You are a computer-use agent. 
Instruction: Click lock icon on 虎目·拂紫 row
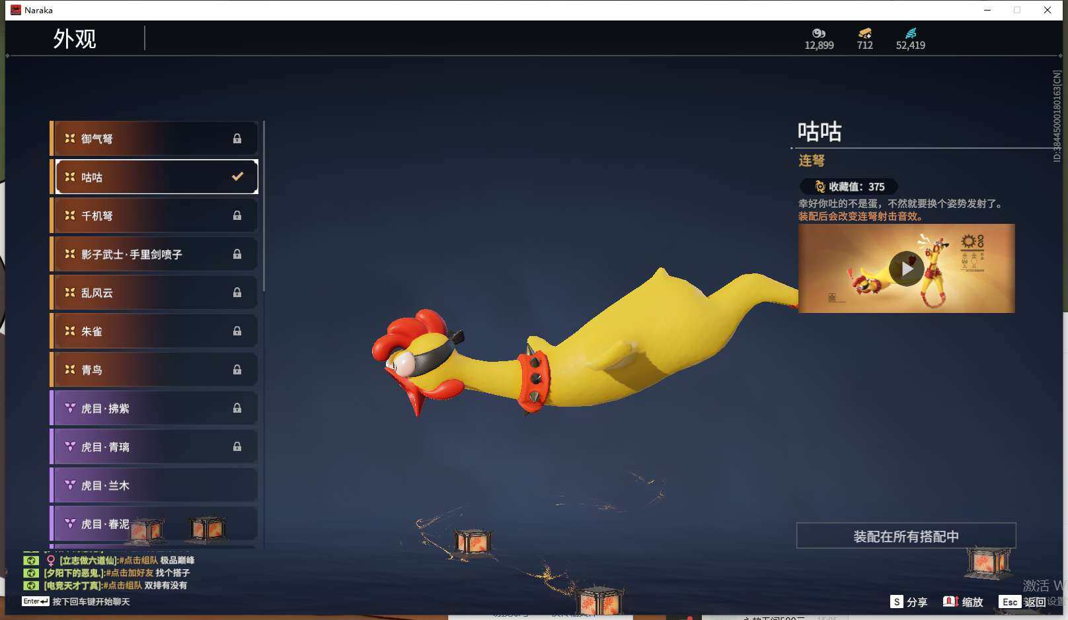click(x=237, y=408)
